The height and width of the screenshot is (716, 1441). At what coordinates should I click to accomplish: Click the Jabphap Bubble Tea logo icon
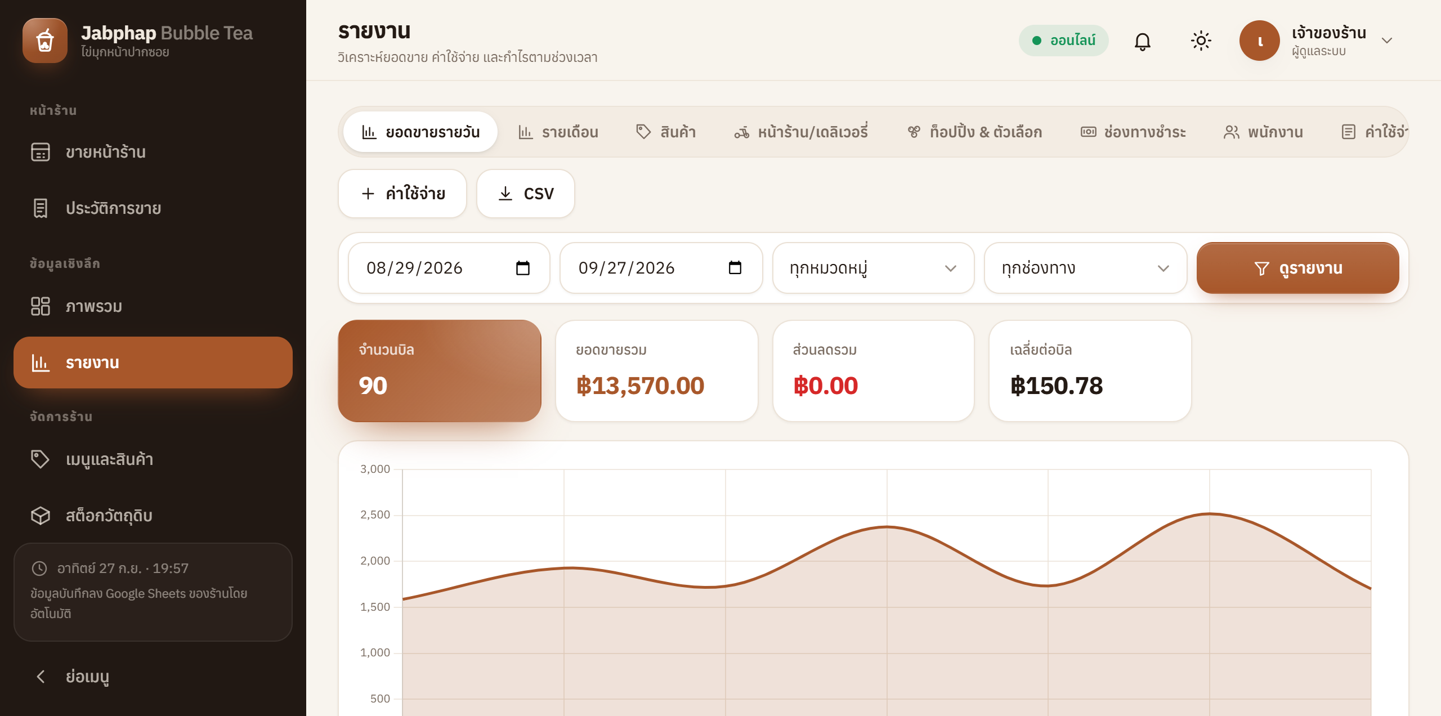click(x=45, y=41)
